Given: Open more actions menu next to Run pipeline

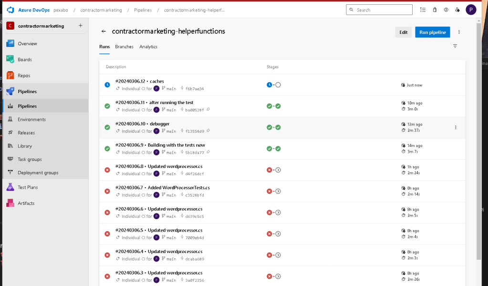Looking at the screenshot, I should click(x=459, y=32).
